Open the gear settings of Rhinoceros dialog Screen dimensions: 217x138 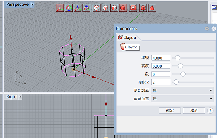coord(207,29)
